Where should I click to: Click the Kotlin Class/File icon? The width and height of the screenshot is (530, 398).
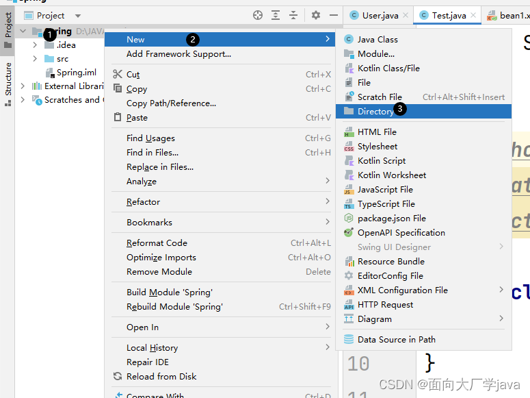point(349,68)
